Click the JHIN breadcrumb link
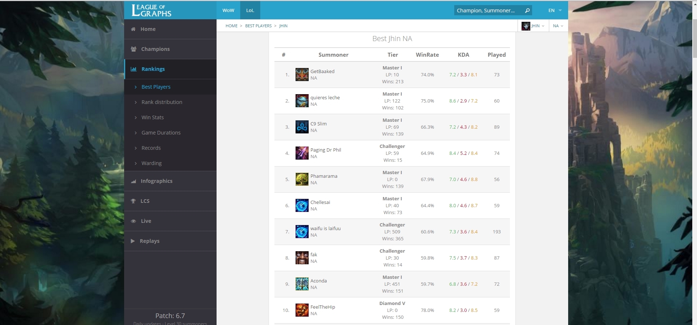This screenshot has width=697, height=325. pos(283,26)
